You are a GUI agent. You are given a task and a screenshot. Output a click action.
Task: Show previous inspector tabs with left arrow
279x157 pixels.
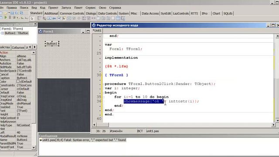(x=30, y=47)
